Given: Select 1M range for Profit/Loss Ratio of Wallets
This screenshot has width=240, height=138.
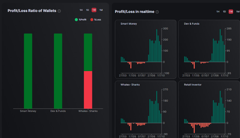Looking at the screenshot, I should (x=101, y=10).
